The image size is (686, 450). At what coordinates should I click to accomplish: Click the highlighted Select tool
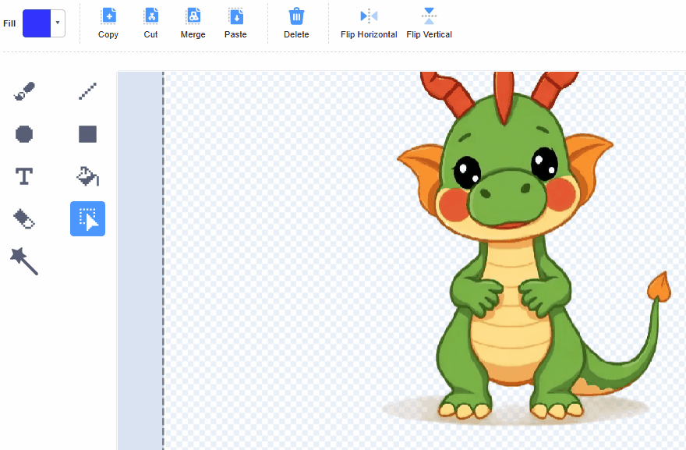coord(87,218)
